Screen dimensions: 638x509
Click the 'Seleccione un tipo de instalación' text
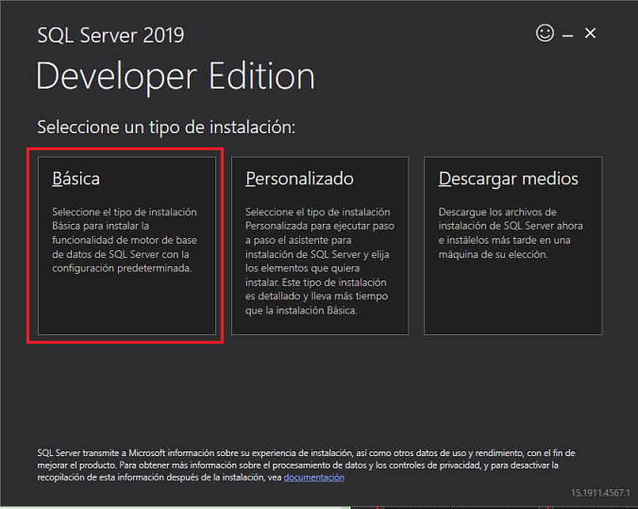166,127
